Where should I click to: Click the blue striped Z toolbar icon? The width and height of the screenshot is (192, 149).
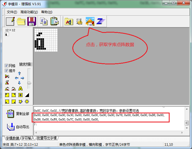[101, 21]
